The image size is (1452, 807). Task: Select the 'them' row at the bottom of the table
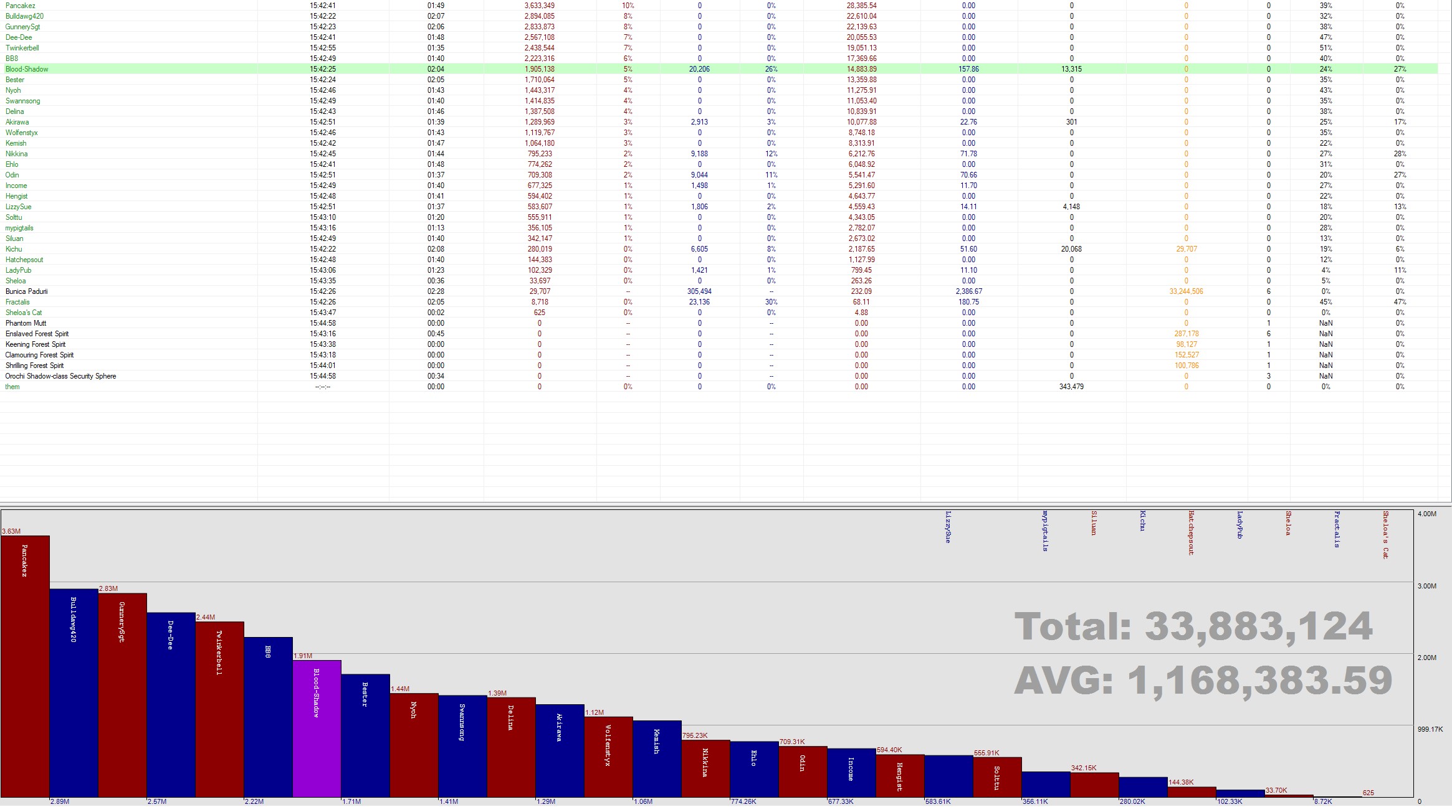click(12, 387)
